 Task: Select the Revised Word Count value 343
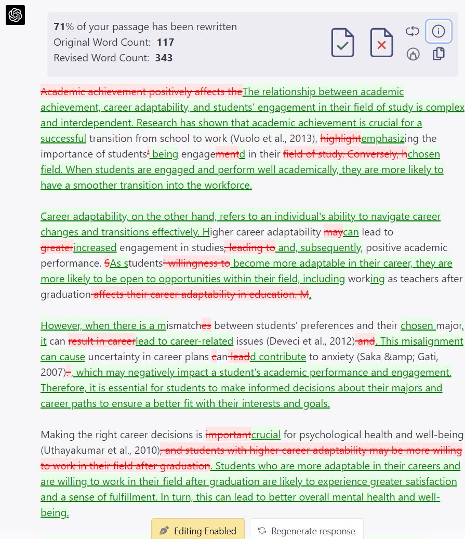164,58
